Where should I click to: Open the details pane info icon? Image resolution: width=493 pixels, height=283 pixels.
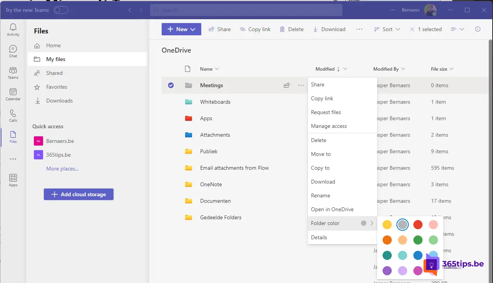478,29
